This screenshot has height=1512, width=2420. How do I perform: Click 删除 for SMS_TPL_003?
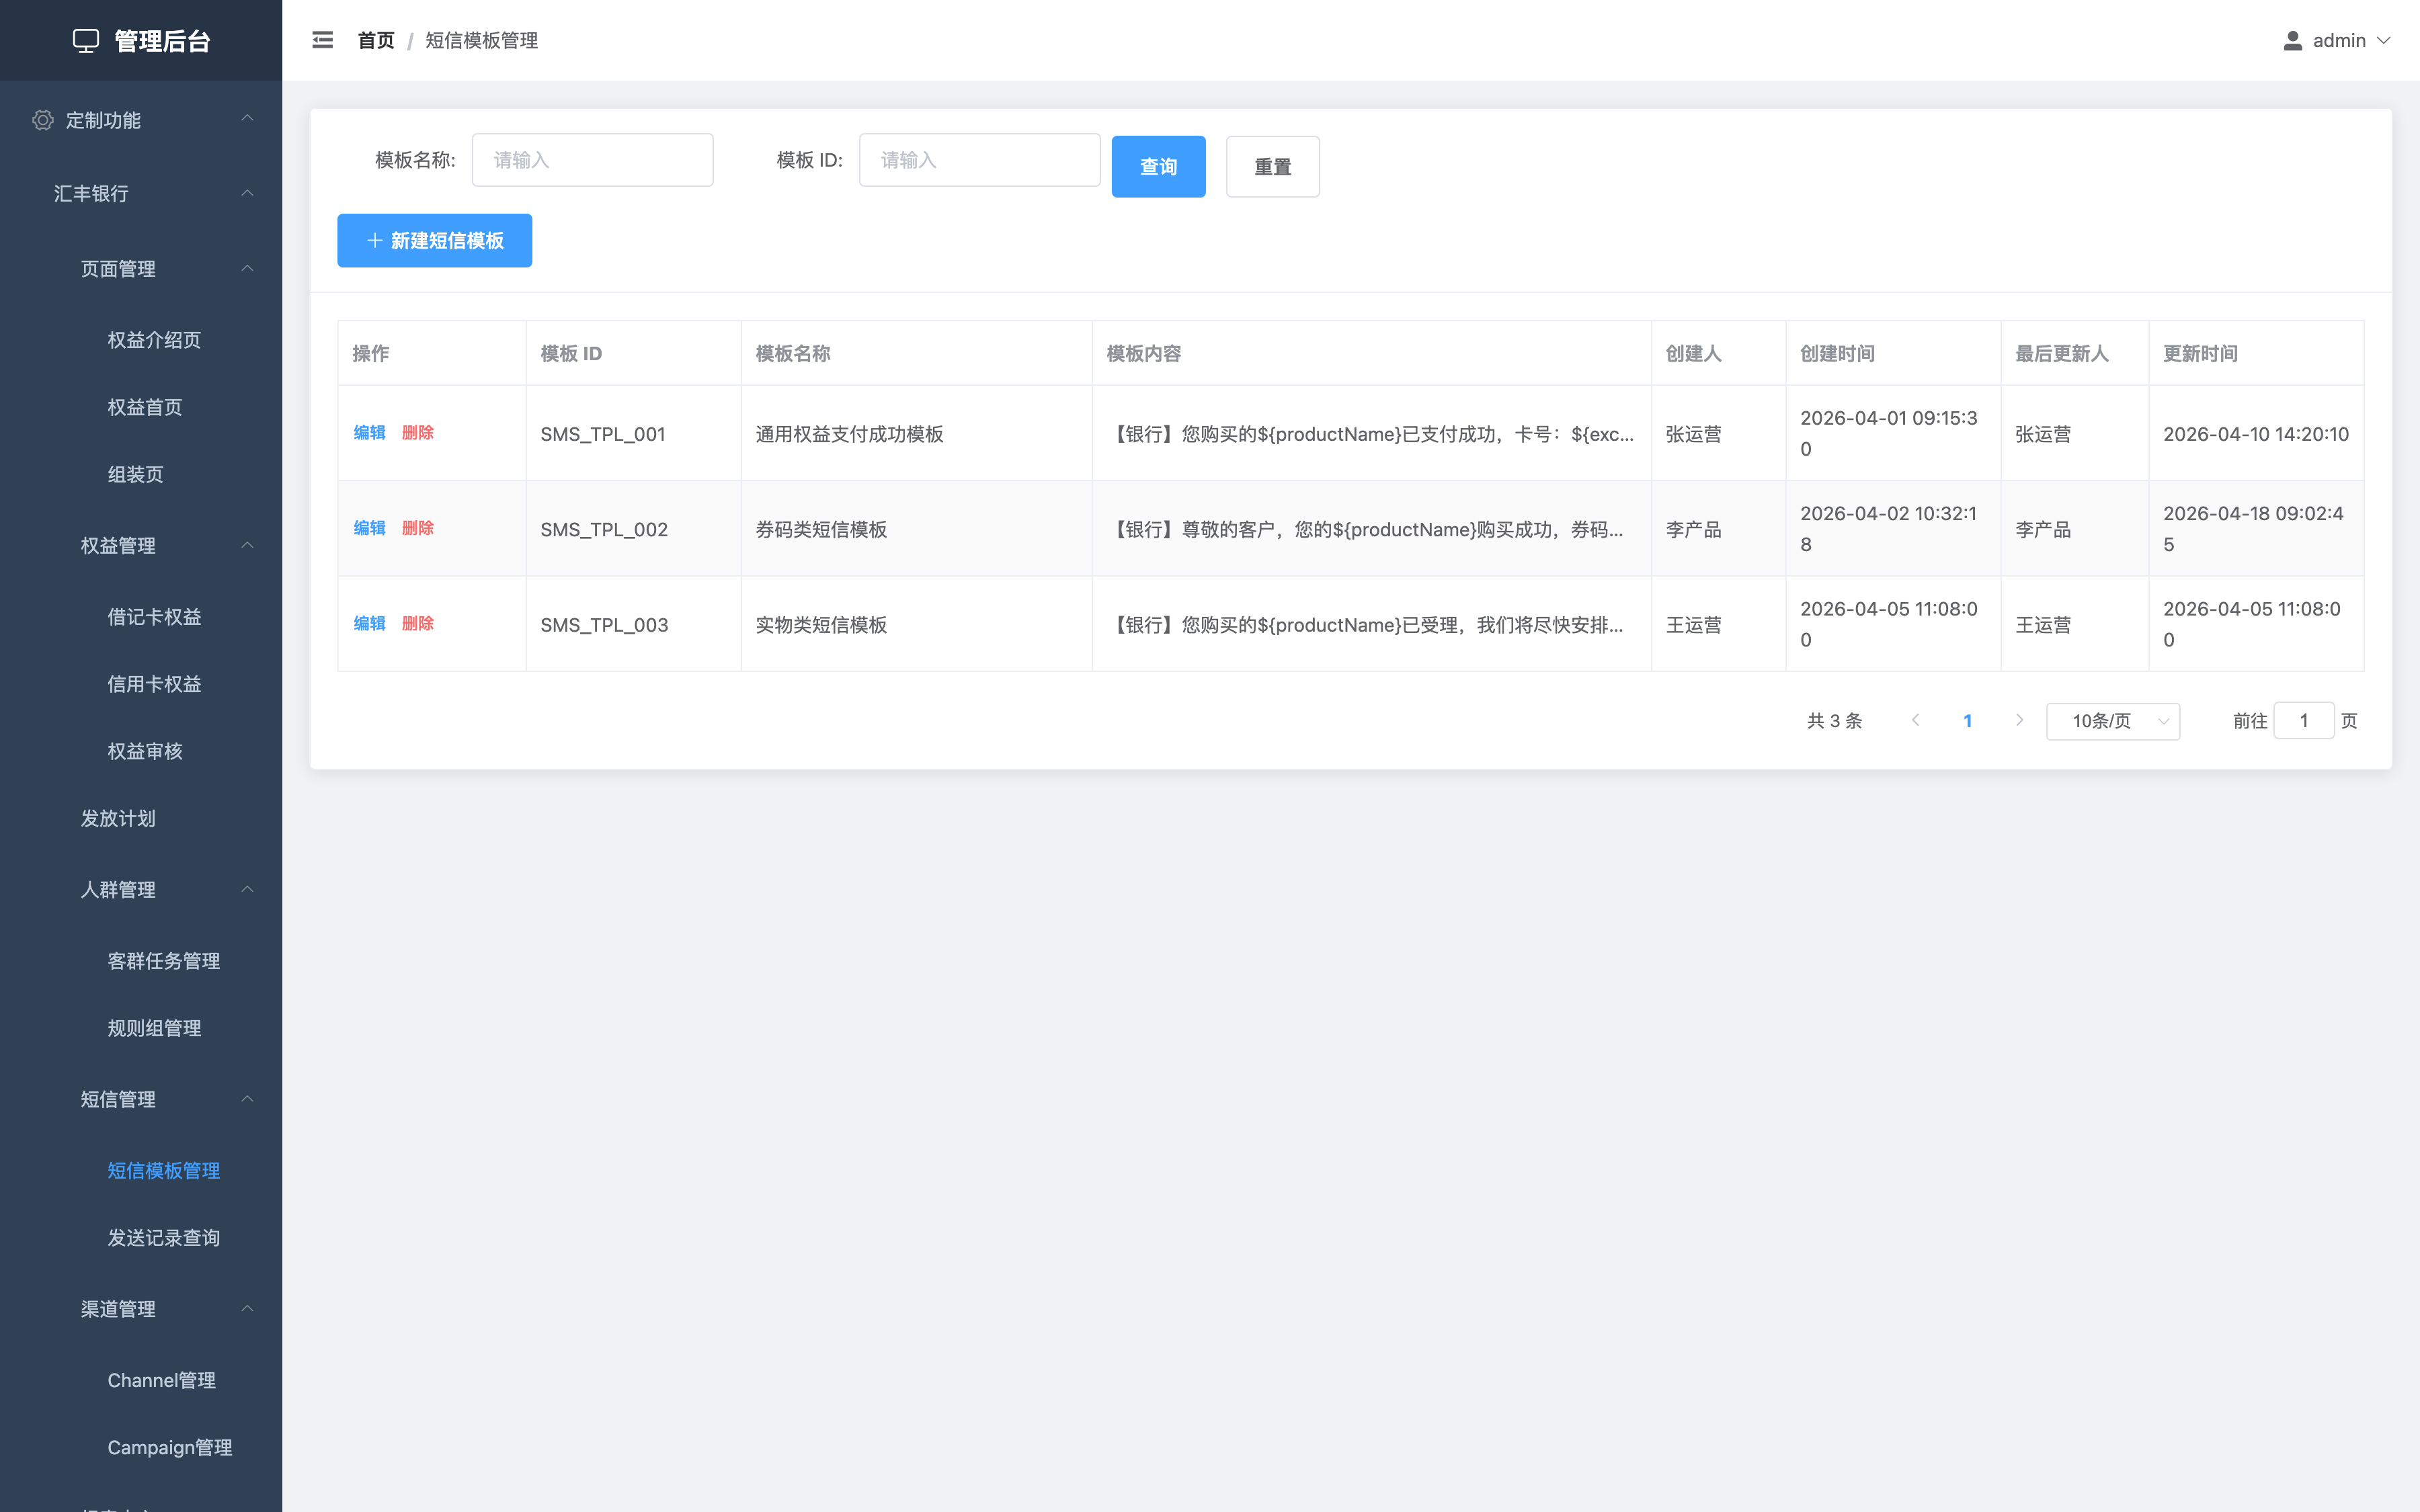pos(417,623)
